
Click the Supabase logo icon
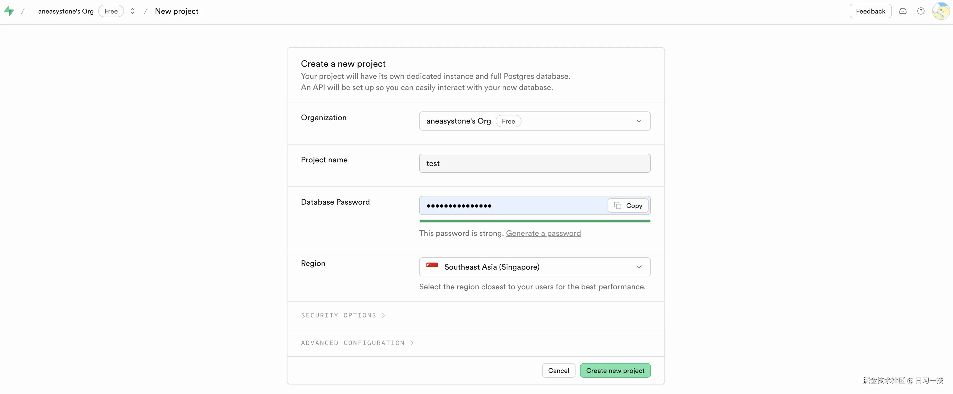tap(9, 11)
